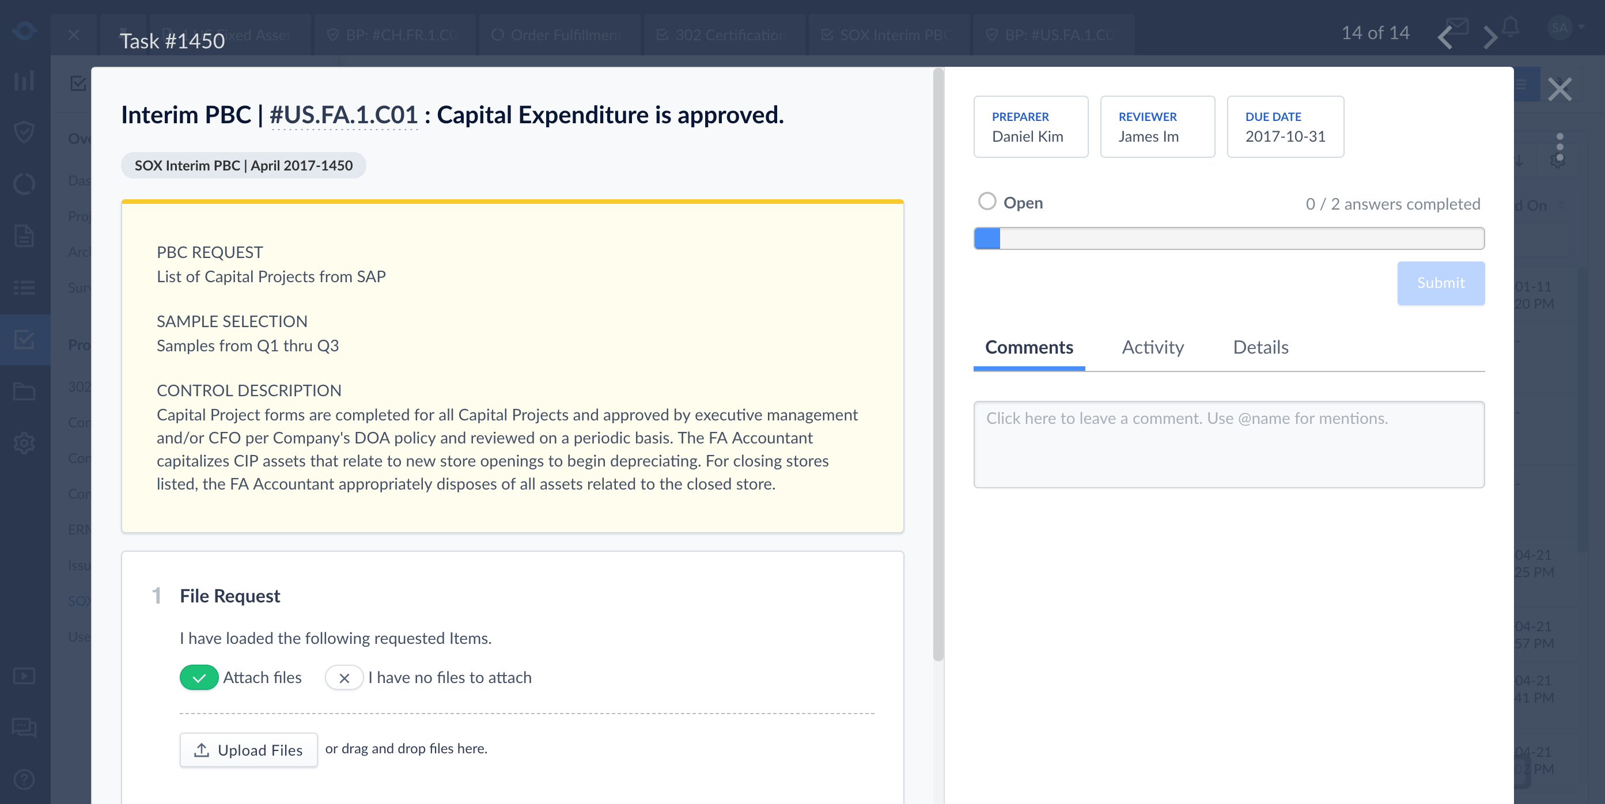1605x804 pixels.
Task: Go to the next task arrow
Action: pos(1490,37)
